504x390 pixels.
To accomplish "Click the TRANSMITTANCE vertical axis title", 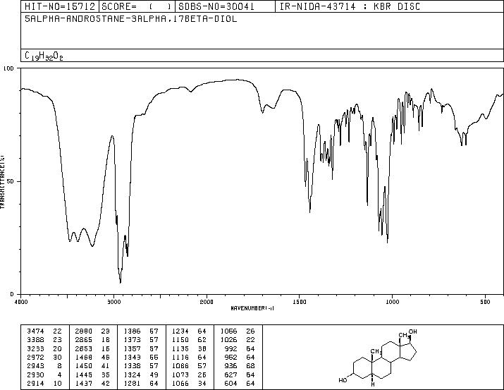I will (3, 181).
